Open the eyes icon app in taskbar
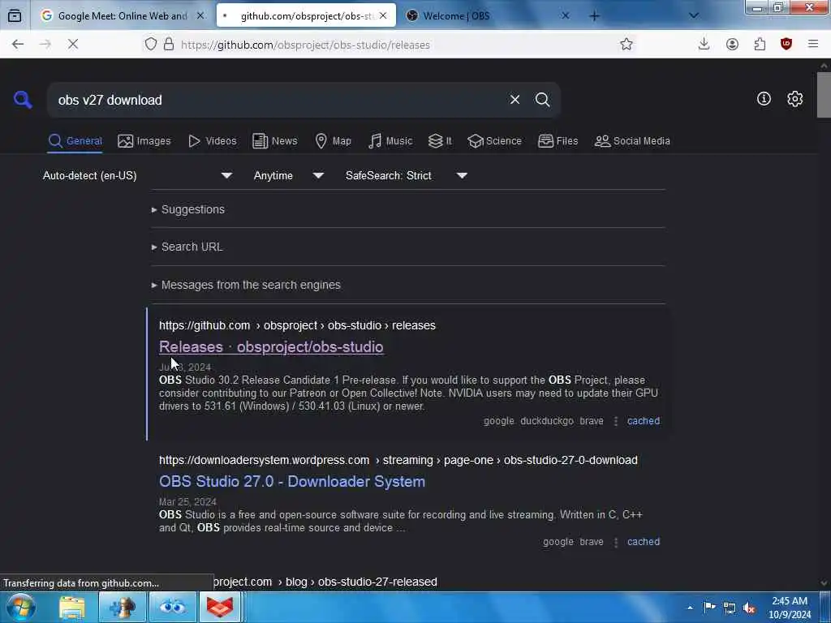This screenshot has width=831, height=623. pos(172,607)
